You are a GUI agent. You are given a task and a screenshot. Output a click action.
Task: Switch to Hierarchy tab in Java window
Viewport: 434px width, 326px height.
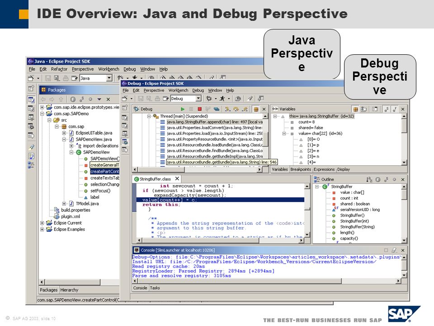tap(69, 290)
